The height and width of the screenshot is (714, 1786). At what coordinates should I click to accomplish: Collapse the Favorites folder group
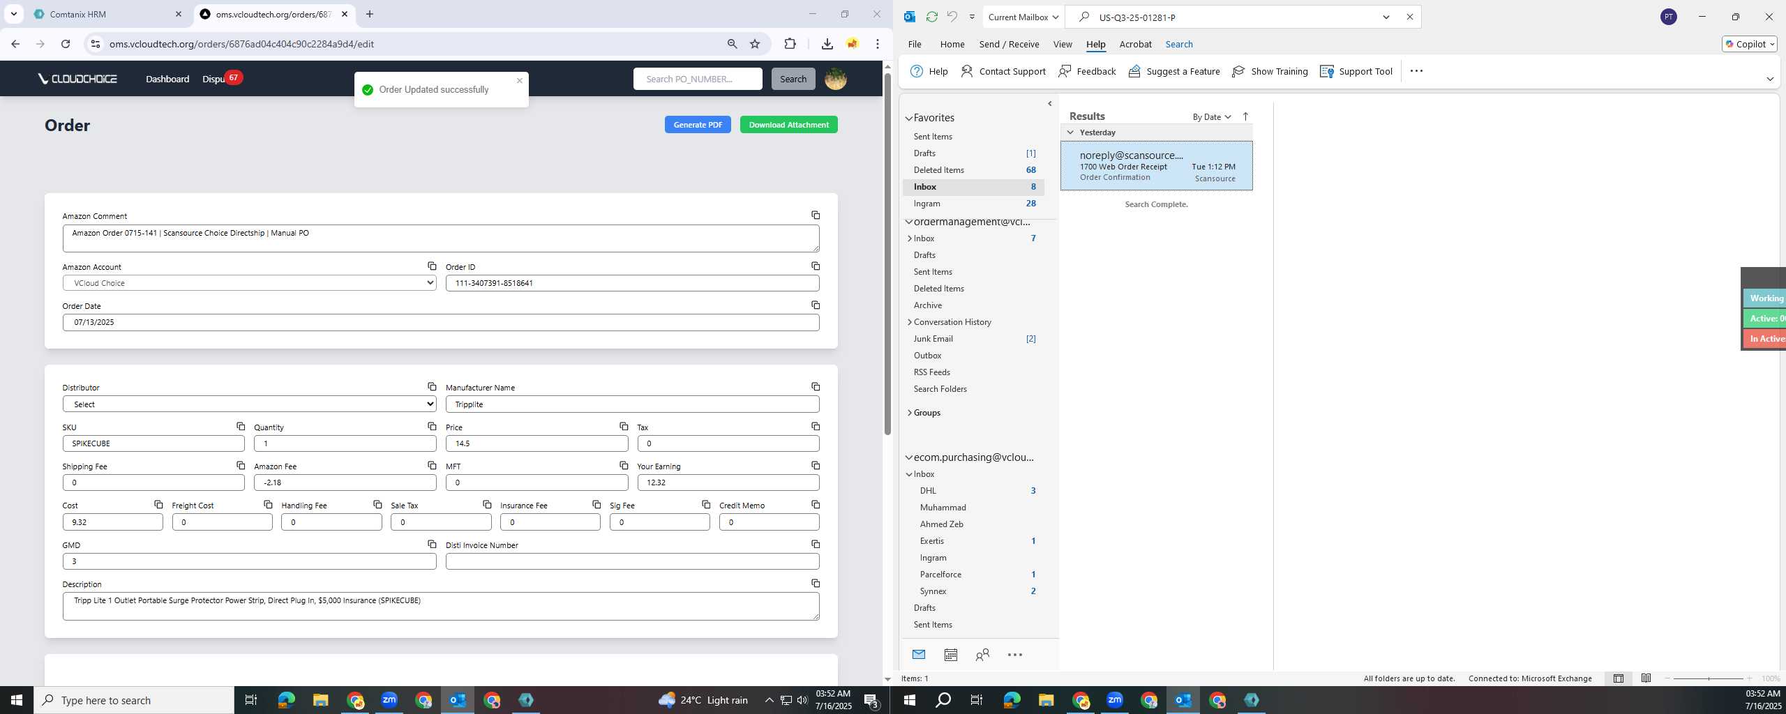909,119
